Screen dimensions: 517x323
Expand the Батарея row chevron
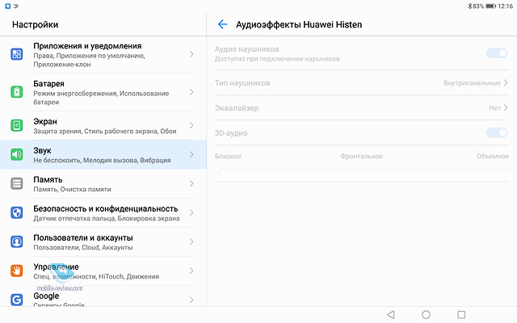click(191, 92)
